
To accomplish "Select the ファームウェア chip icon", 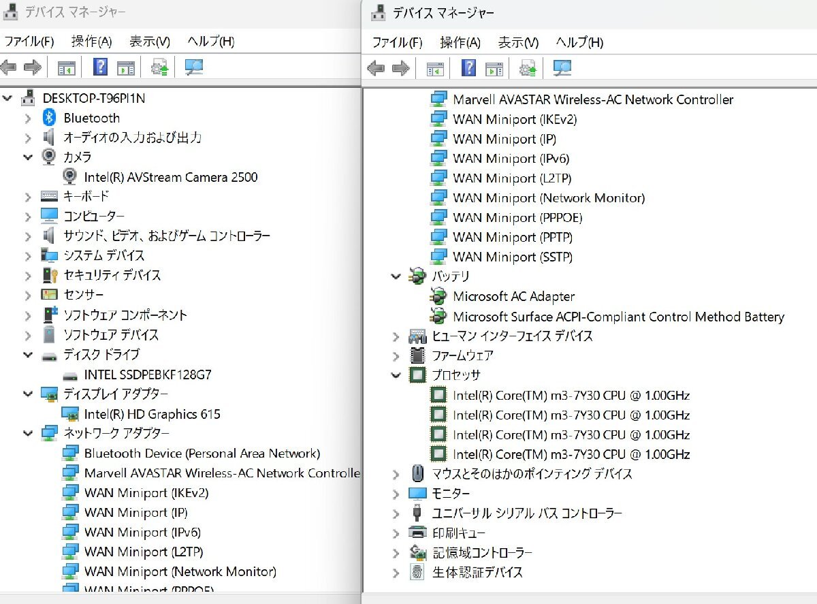I will point(417,355).
